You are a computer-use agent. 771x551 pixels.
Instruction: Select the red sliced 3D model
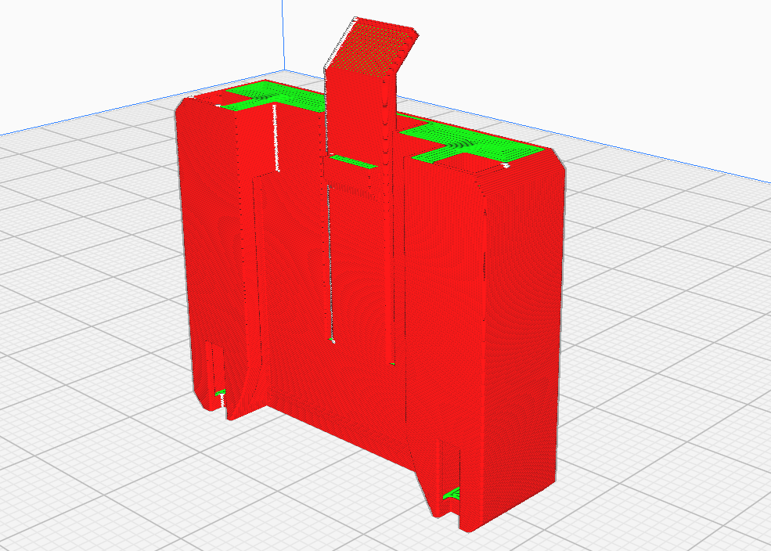tap(369, 275)
